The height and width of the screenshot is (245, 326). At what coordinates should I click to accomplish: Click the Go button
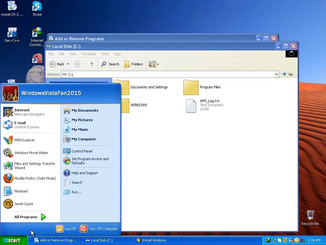tap(287, 74)
